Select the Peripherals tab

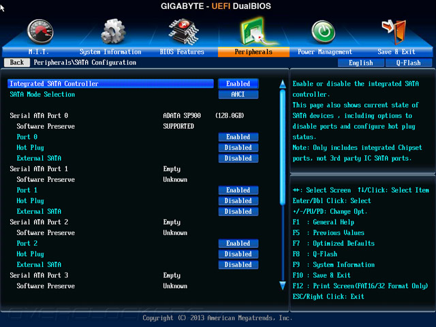[253, 52]
